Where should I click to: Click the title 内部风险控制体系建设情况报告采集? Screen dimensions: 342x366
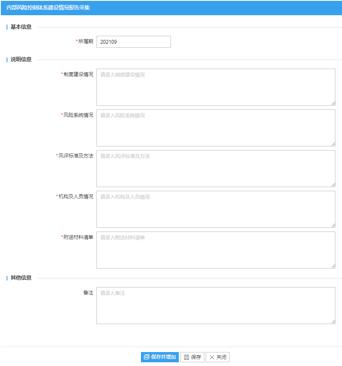coord(48,8)
